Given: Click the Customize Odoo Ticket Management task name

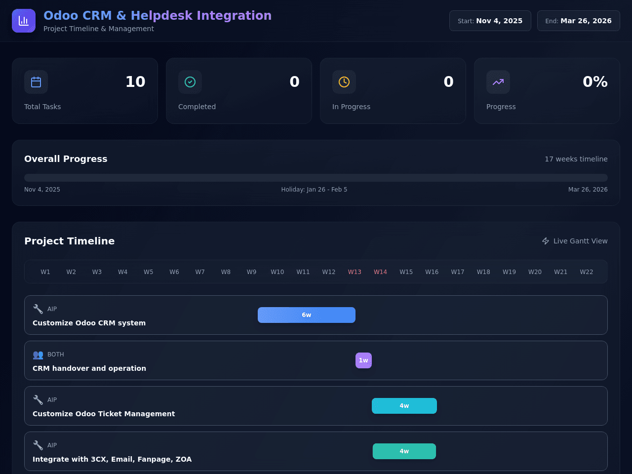Looking at the screenshot, I should pyautogui.click(x=104, y=414).
